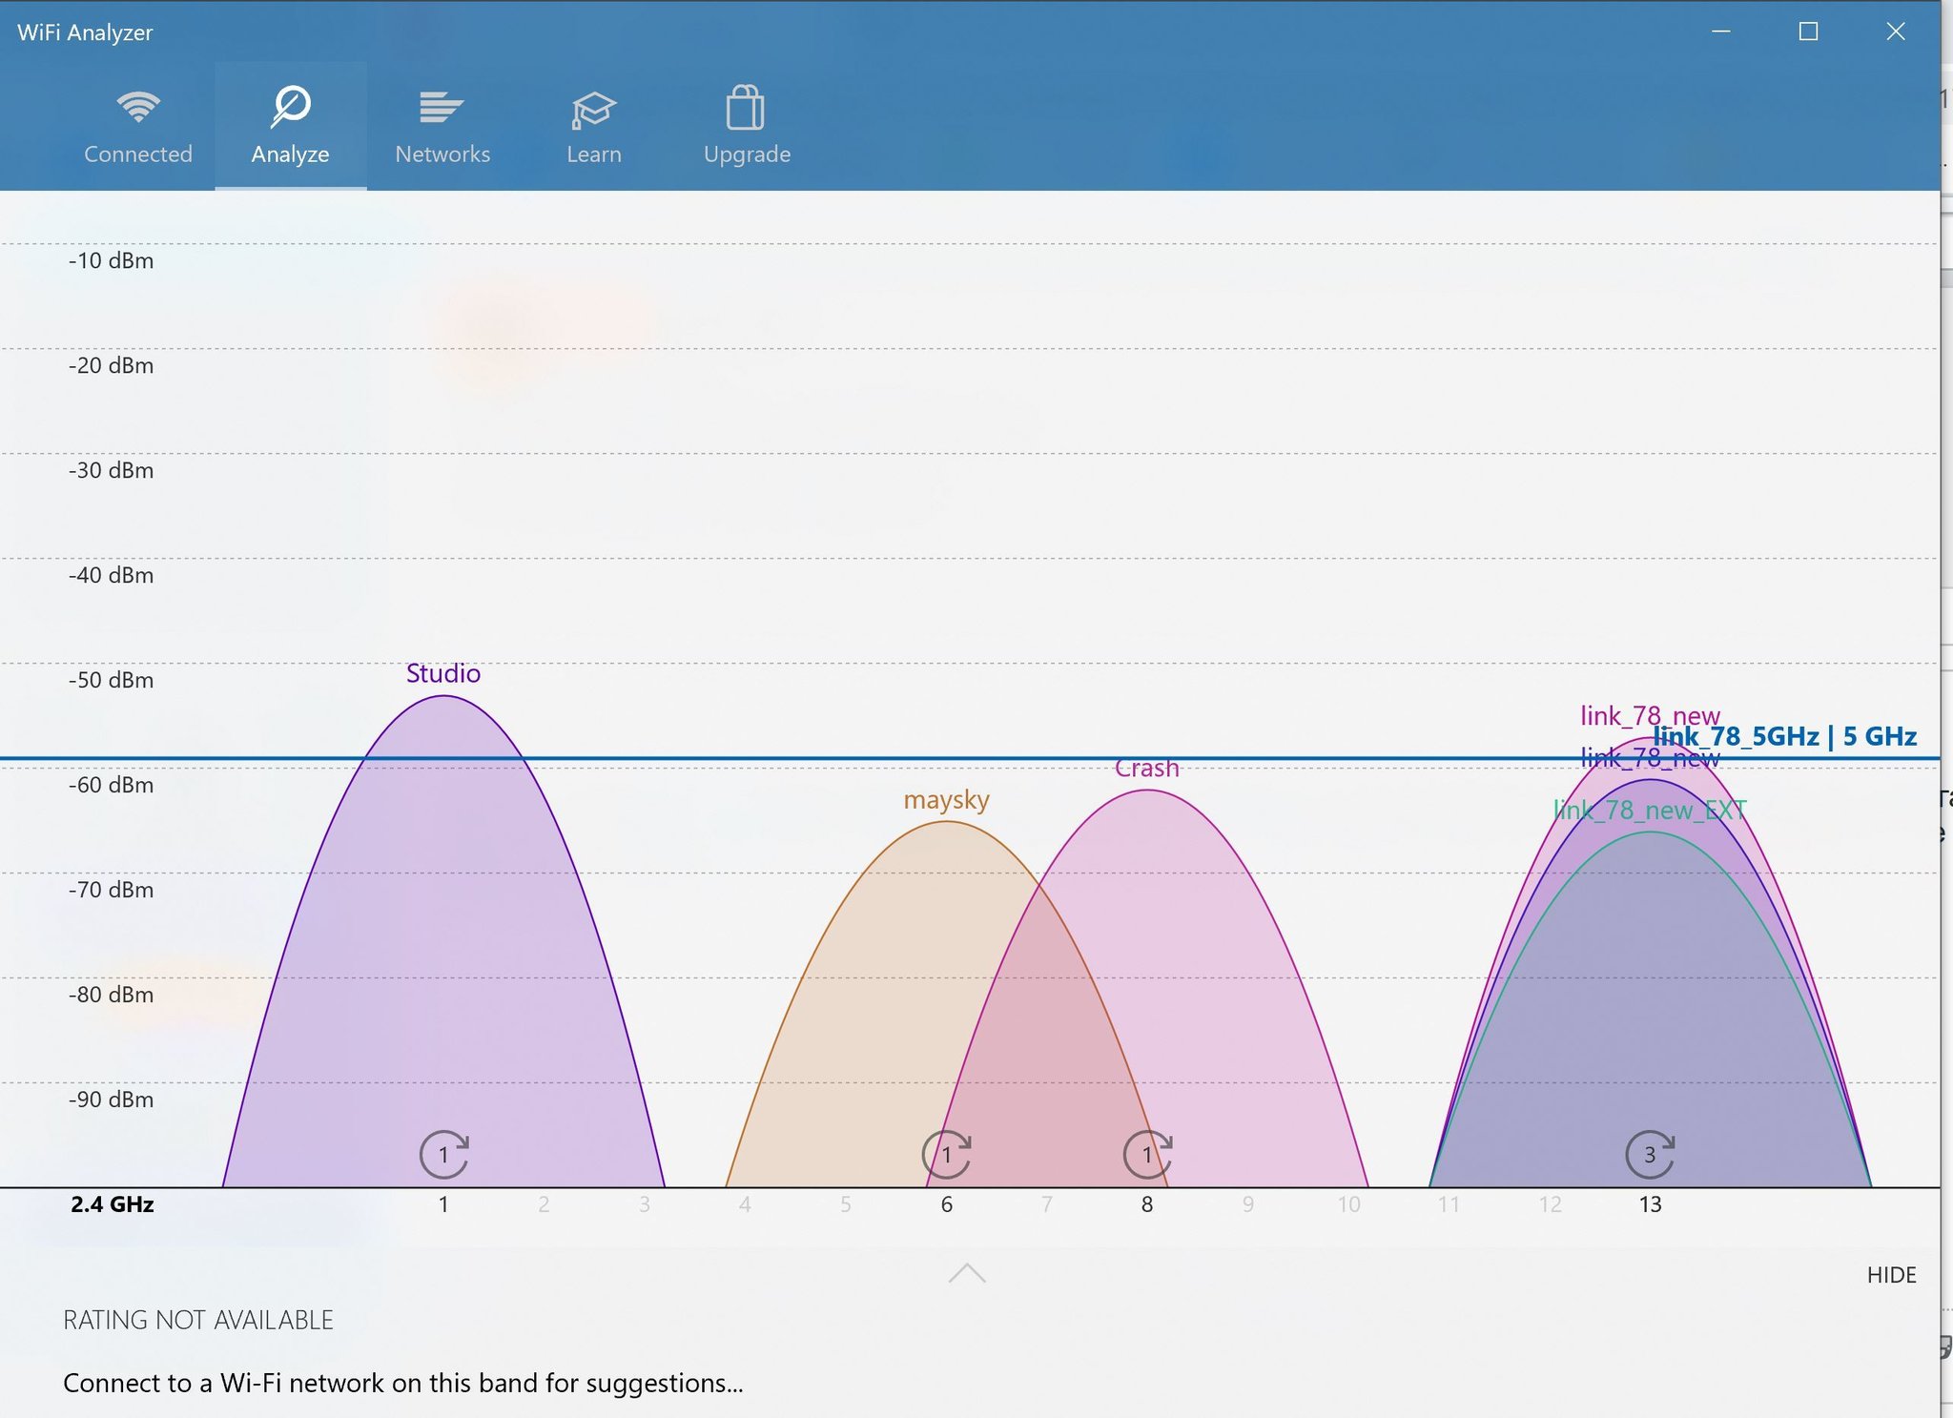The image size is (1953, 1418).
Task: Click HIDE to hide rating panel
Action: [x=1891, y=1275]
